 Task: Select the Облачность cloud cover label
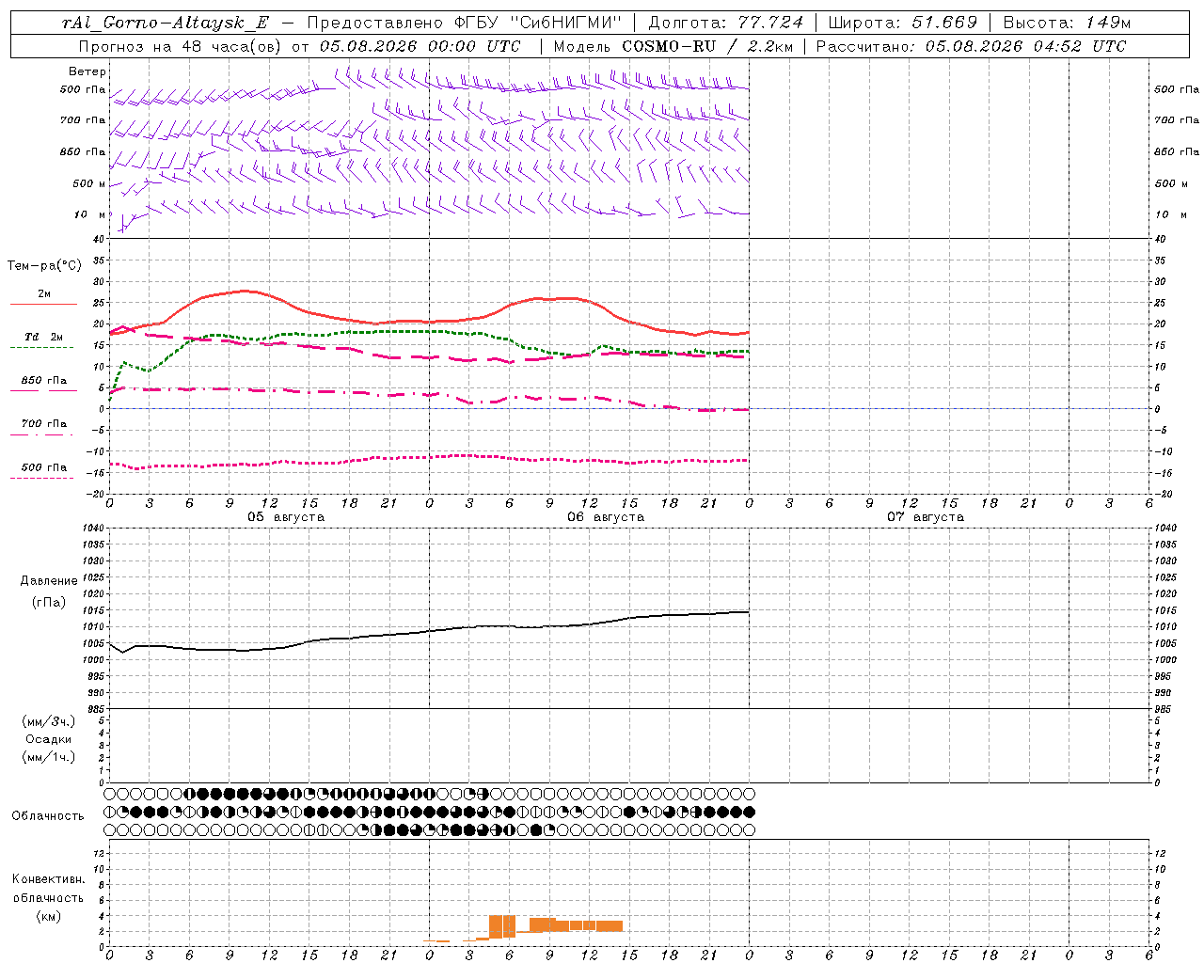coord(48,815)
